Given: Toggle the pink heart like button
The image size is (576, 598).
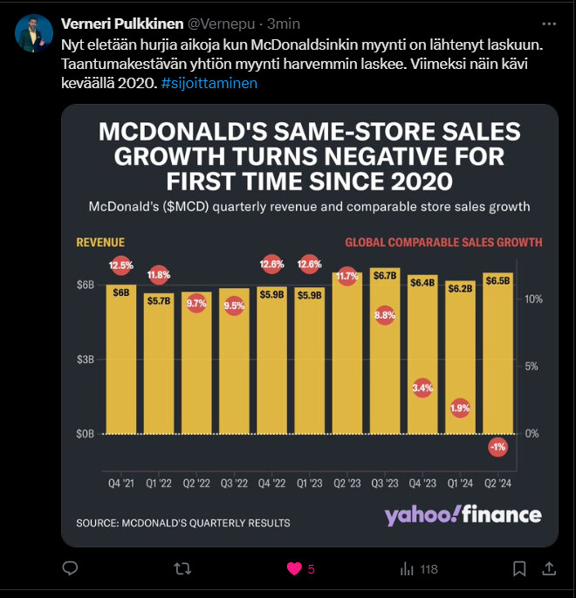Looking at the screenshot, I should click(x=295, y=569).
